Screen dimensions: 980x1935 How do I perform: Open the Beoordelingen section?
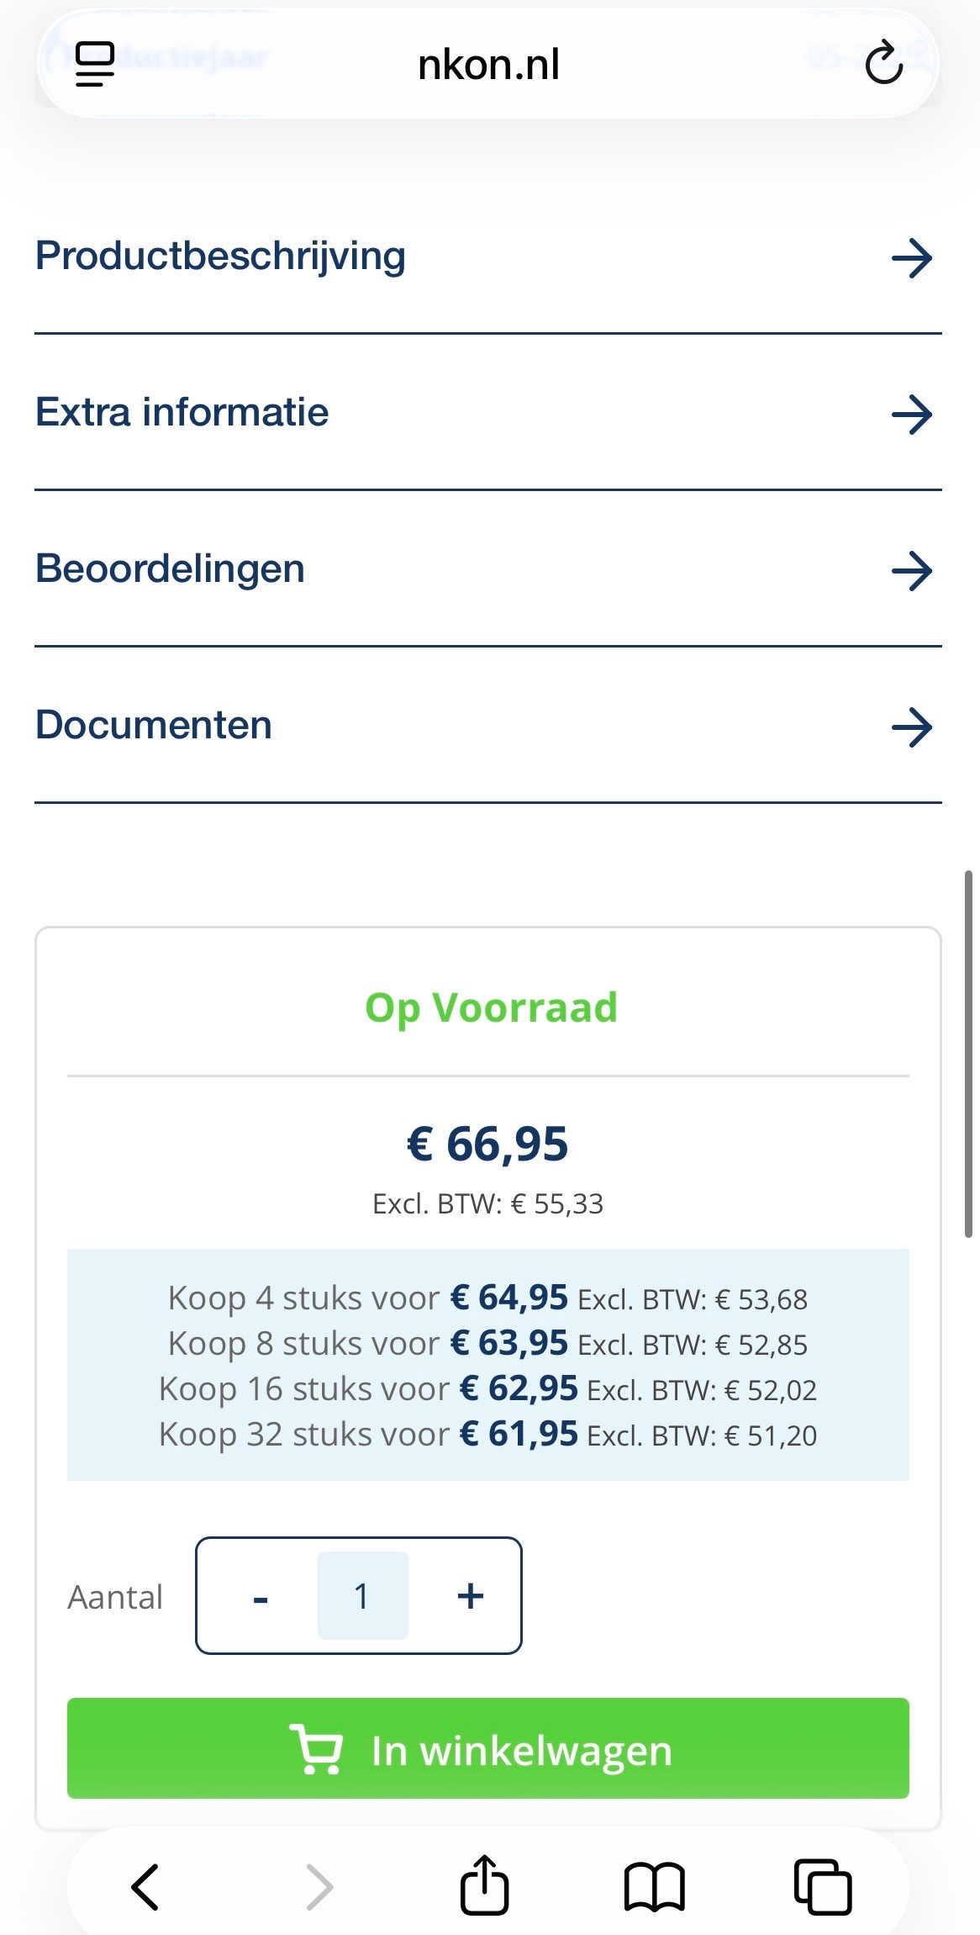point(170,569)
